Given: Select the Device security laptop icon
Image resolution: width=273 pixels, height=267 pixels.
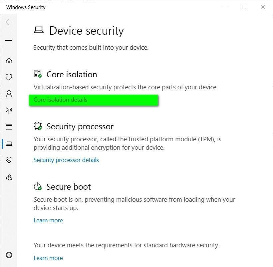Looking at the screenshot, I should [9, 144].
